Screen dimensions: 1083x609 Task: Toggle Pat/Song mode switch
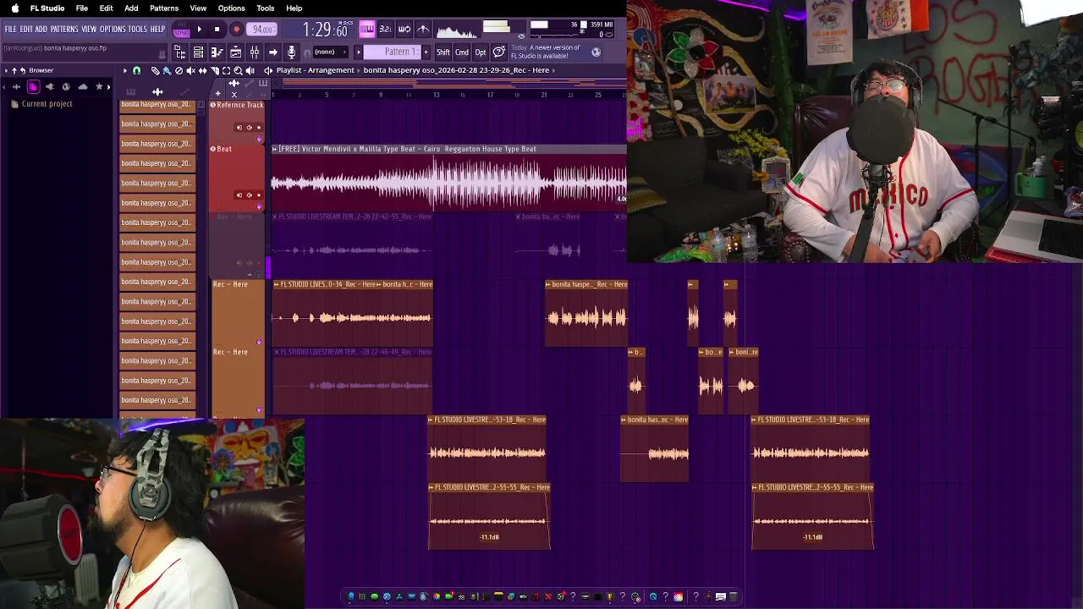pos(181,29)
